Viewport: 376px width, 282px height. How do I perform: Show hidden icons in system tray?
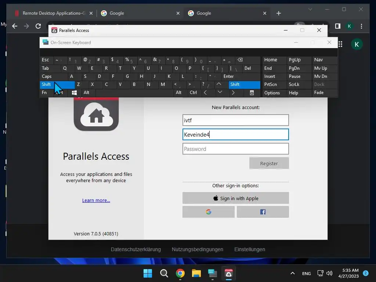(x=293, y=273)
